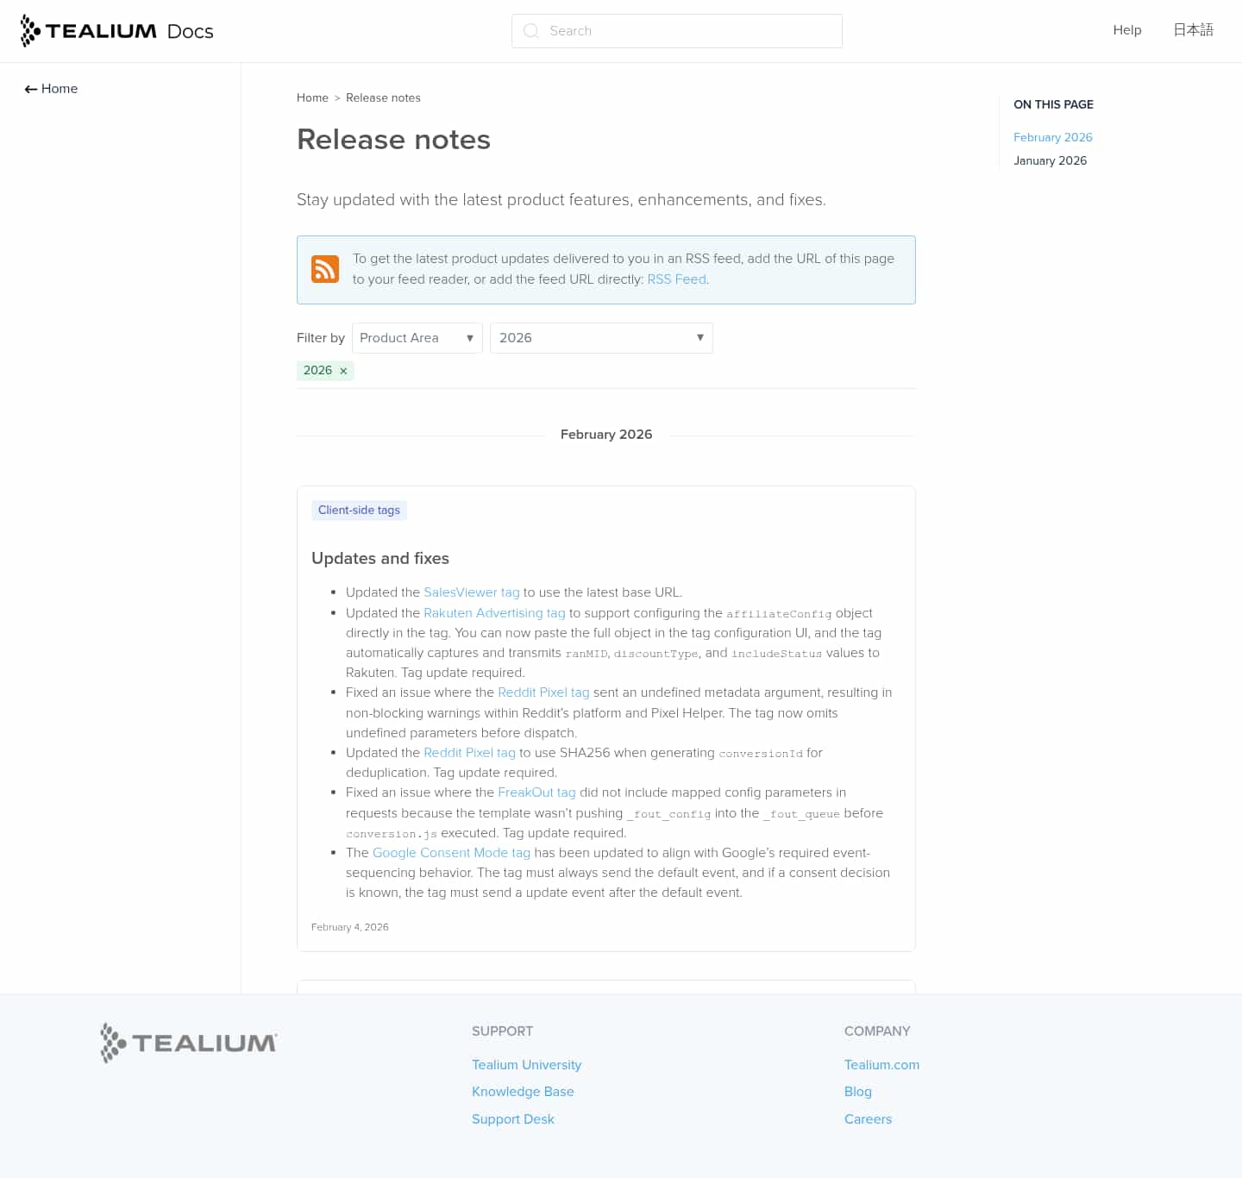Screen dimensions: 1242x1178
Task: Click the search magnifier icon
Action: point(531,31)
